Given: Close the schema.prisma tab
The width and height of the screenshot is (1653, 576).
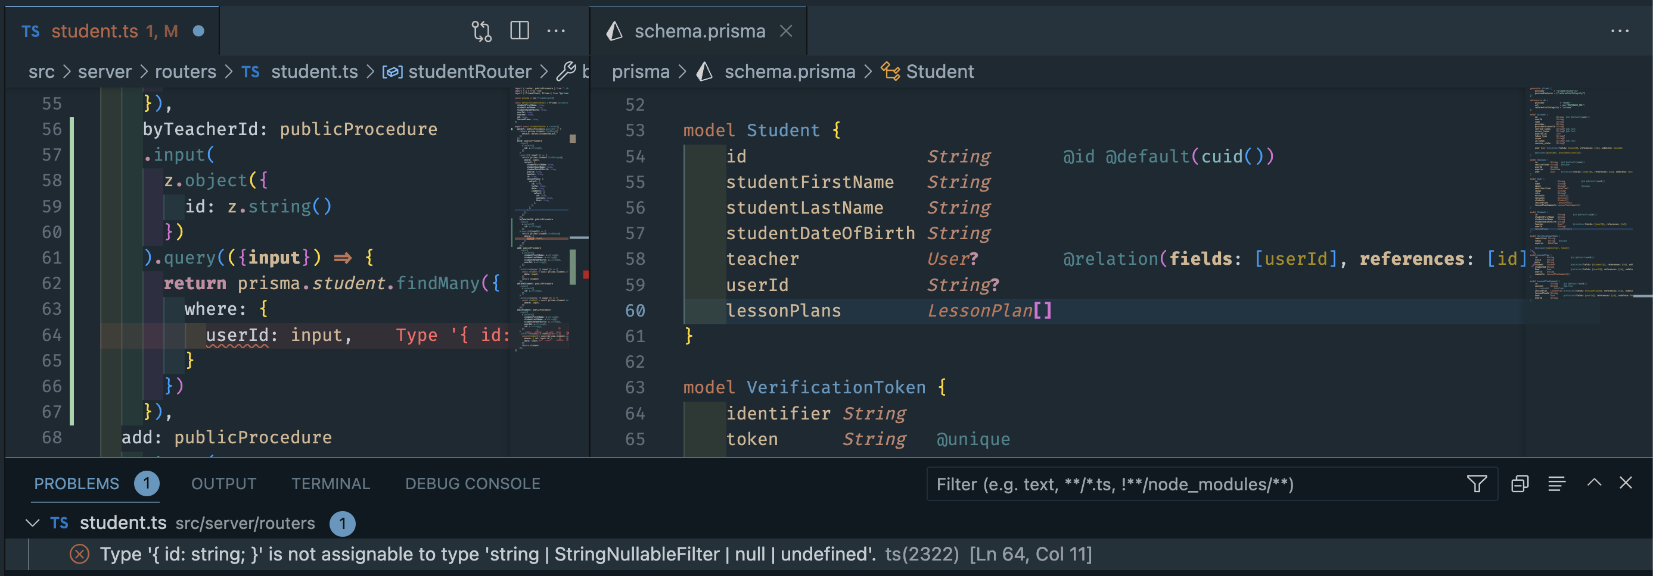Looking at the screenshot, I should [786, 31].
